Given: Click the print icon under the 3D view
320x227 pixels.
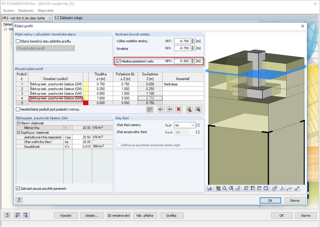Looking at the screenshot, I should 209,188.
